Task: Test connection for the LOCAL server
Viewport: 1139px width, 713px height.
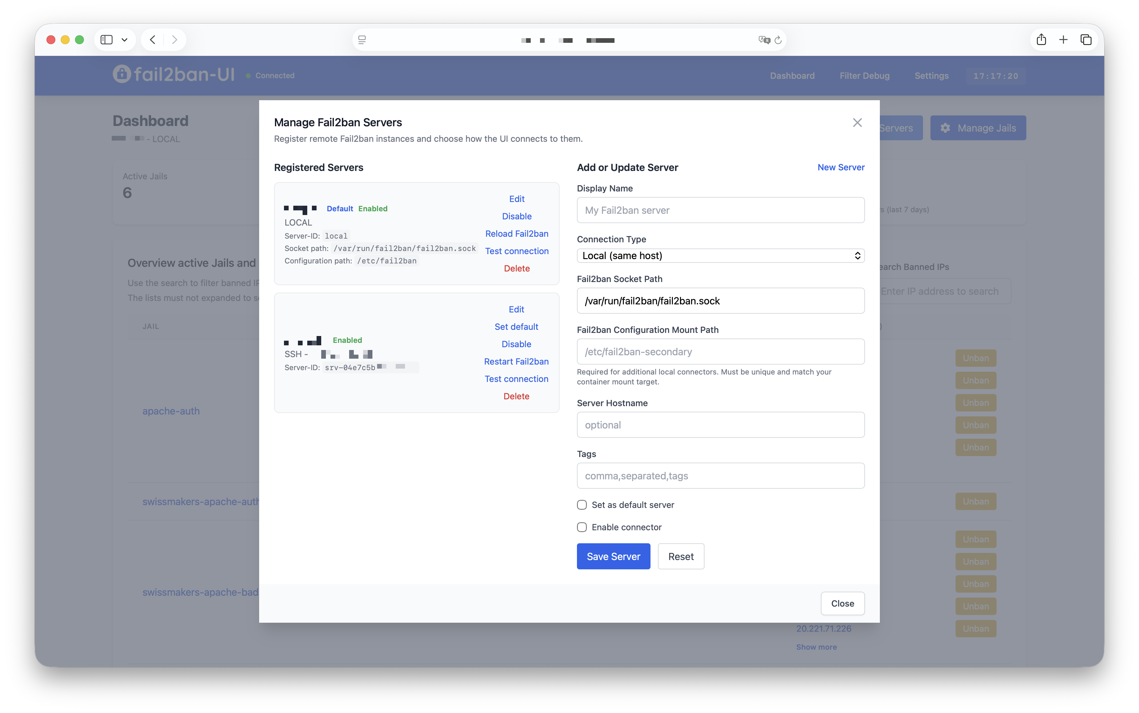Action: click(x=516, y=251)
